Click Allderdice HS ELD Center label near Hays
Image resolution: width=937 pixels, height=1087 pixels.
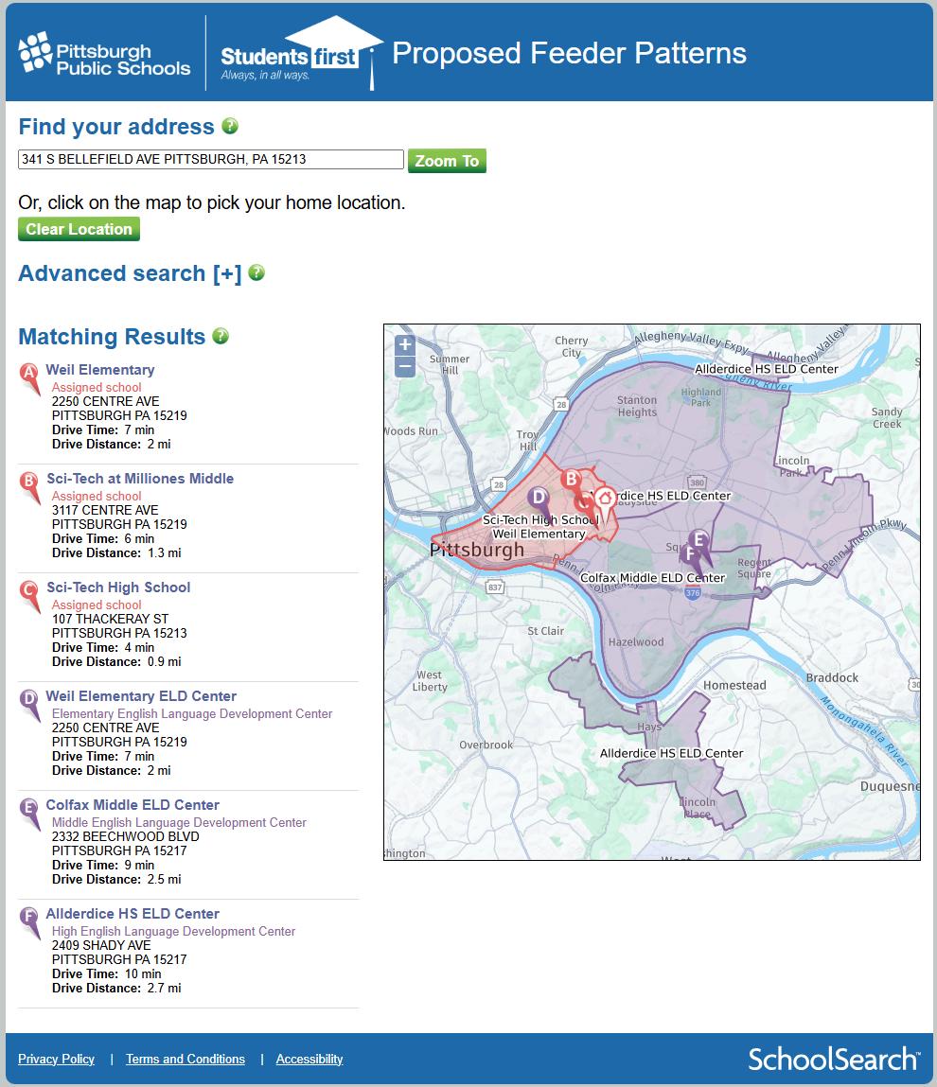click(x=671, y=753)
